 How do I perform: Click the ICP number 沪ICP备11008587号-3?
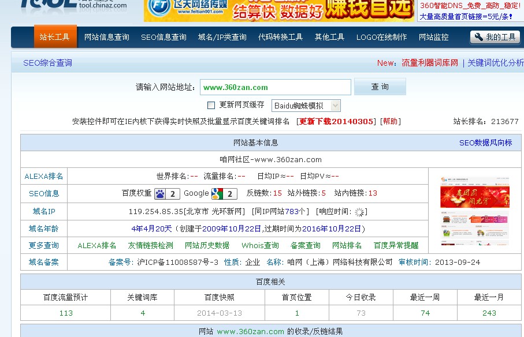177,262
